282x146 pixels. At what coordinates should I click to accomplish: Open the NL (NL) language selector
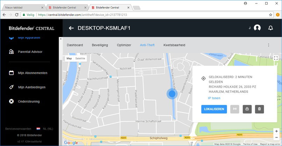tap(45, 129)
